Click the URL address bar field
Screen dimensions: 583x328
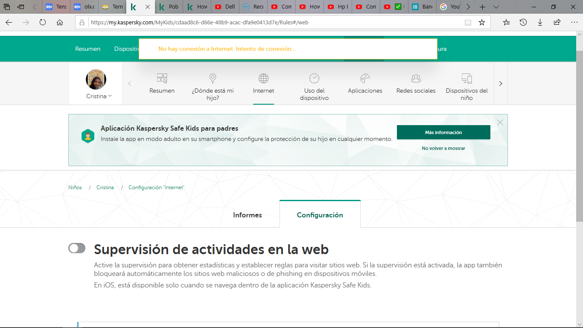point(273,23)
